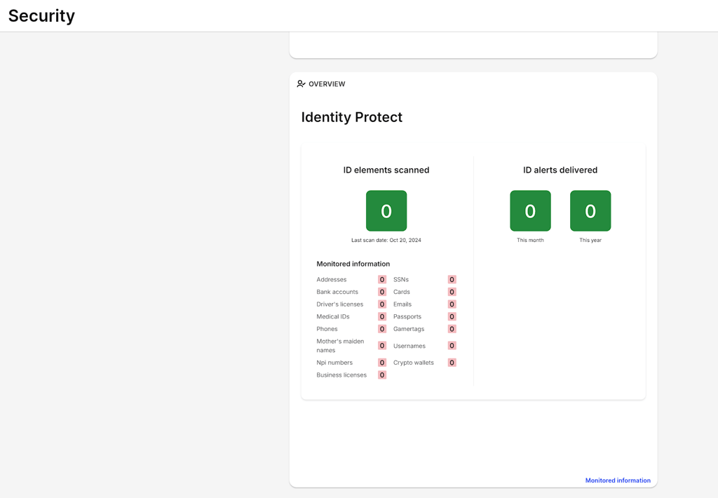Viewport: 718px width, 498px height.
Task: Click the ID elements scanned count tile
Action: coord(386,210)
